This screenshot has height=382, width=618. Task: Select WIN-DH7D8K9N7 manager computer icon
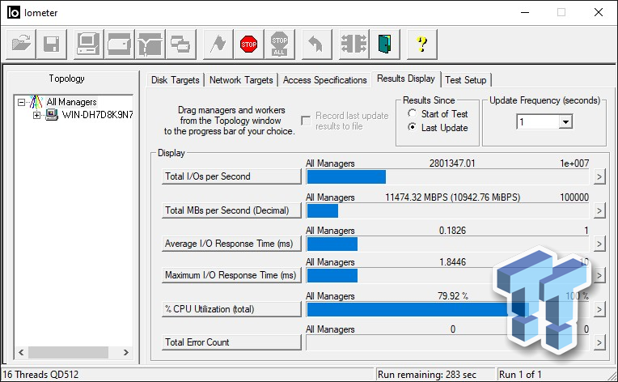52,115
